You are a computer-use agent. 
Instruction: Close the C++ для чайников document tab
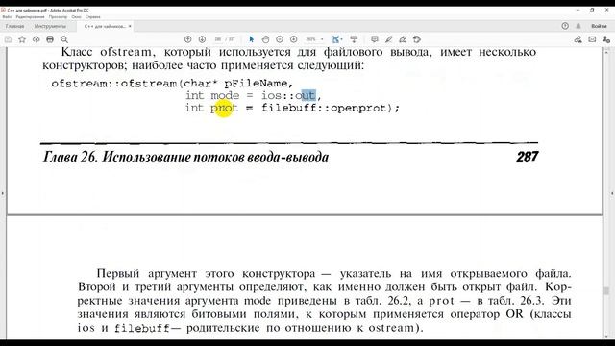130,26
